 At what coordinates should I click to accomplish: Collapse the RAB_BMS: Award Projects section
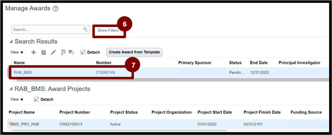pyautogui.click(x=11, y=89)
